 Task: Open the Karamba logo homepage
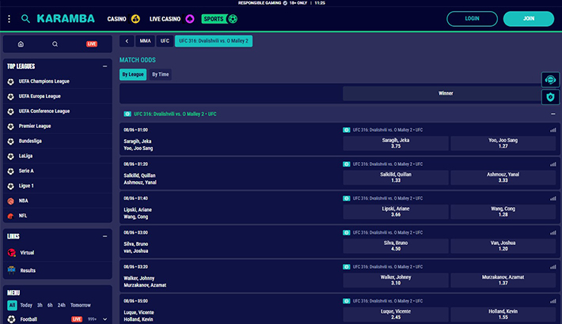pyautogui.click(x=66, y=19)
